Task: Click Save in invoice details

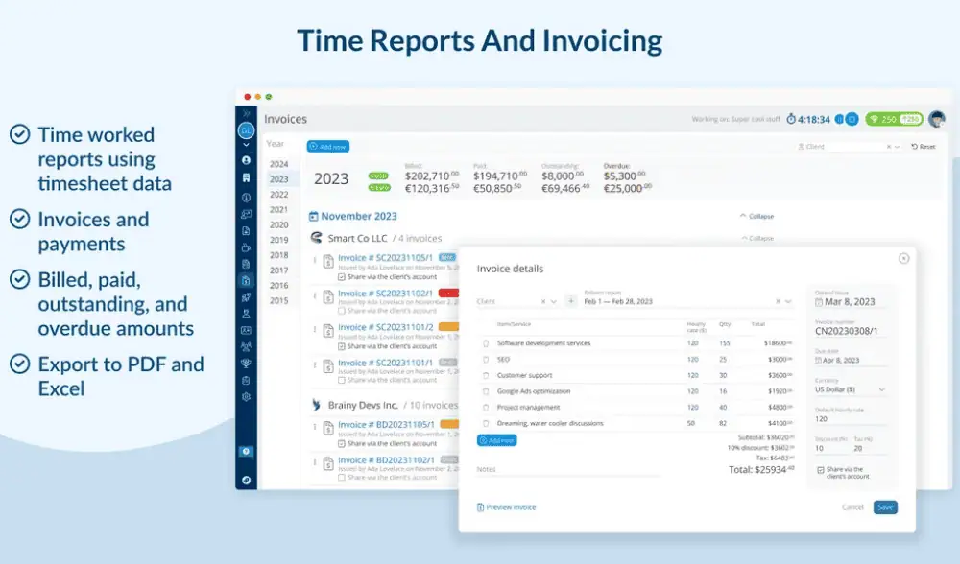Action: [885, 506]
